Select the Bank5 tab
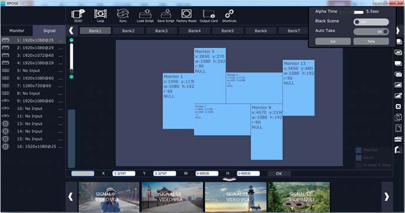This screenshot has width=405, height=213. point(227,30)
